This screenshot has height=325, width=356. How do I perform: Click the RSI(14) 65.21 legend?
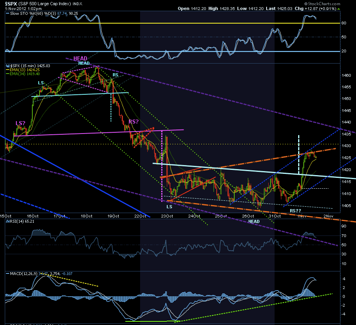[x=20, y=221]
